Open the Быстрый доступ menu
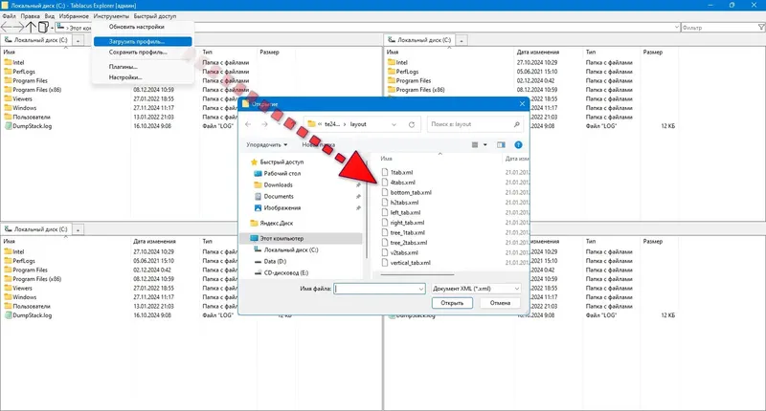 [x=155, y=16]
